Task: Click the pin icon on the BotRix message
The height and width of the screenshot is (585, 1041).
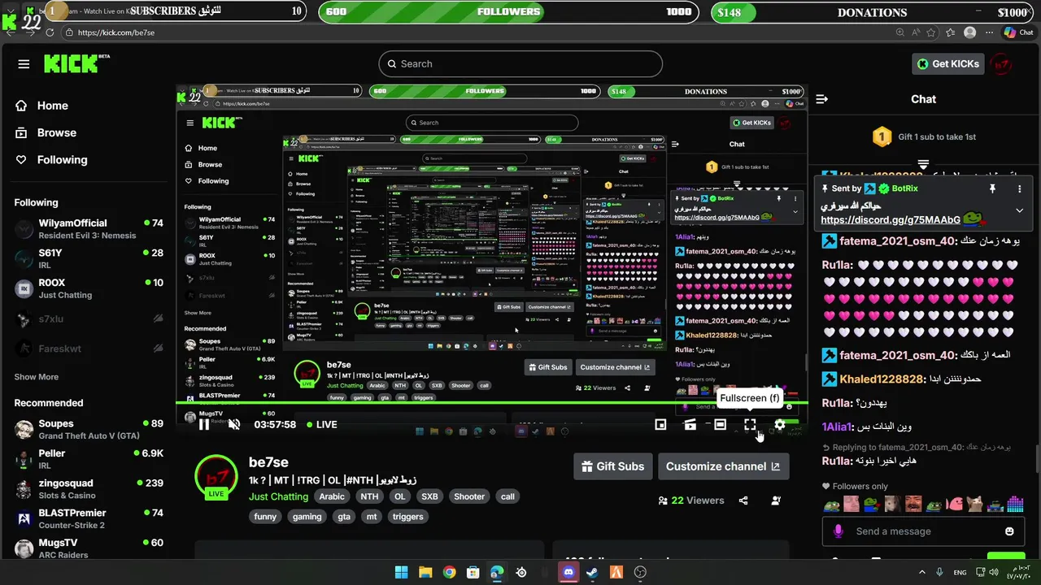Action: pos(992,188)
